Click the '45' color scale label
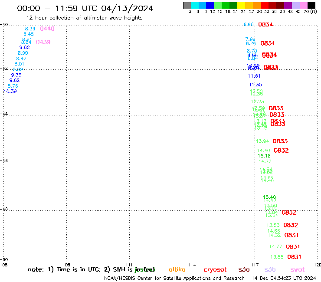Image resolution: width=321 pixels, height=282 pixels. [x=298, y=12]
